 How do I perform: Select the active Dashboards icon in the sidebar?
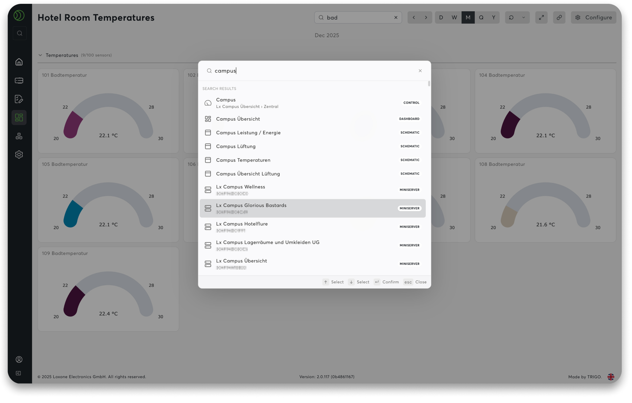pyautogui.click(x=19, y=117)
